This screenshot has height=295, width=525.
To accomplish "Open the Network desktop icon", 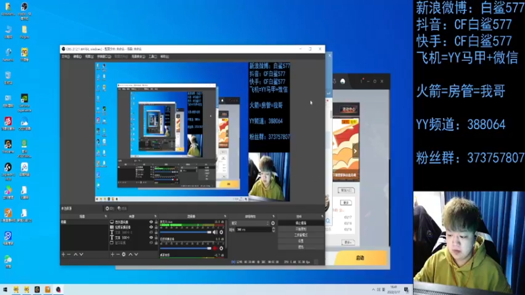I will [8, 55].
